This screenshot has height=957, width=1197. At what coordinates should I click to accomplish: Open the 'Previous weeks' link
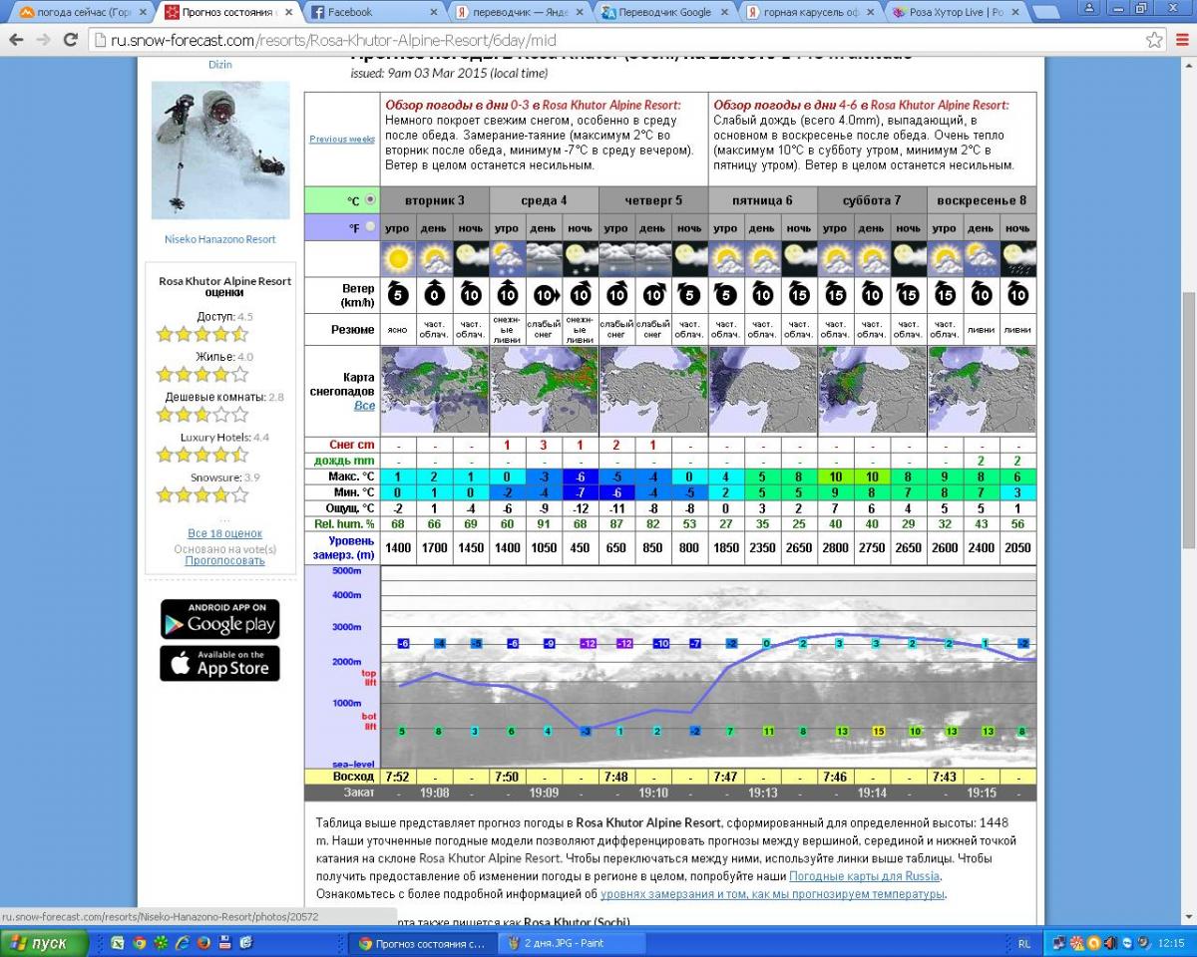tap(341, 139)
